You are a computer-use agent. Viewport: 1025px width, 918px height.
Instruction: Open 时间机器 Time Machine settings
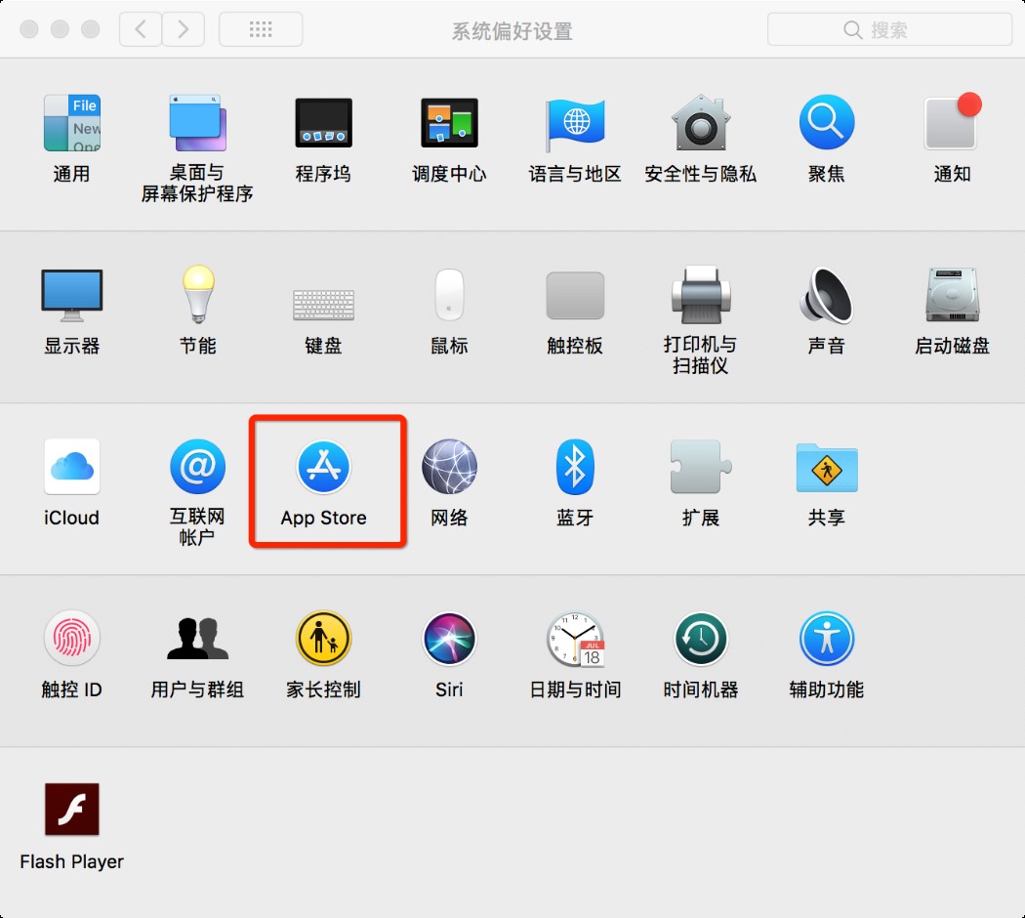[700, 640]
